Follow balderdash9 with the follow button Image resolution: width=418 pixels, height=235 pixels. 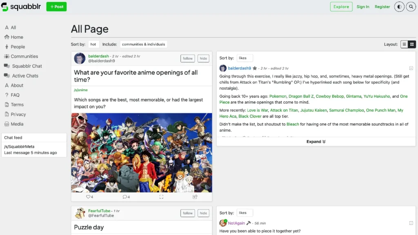pos(188,58)
